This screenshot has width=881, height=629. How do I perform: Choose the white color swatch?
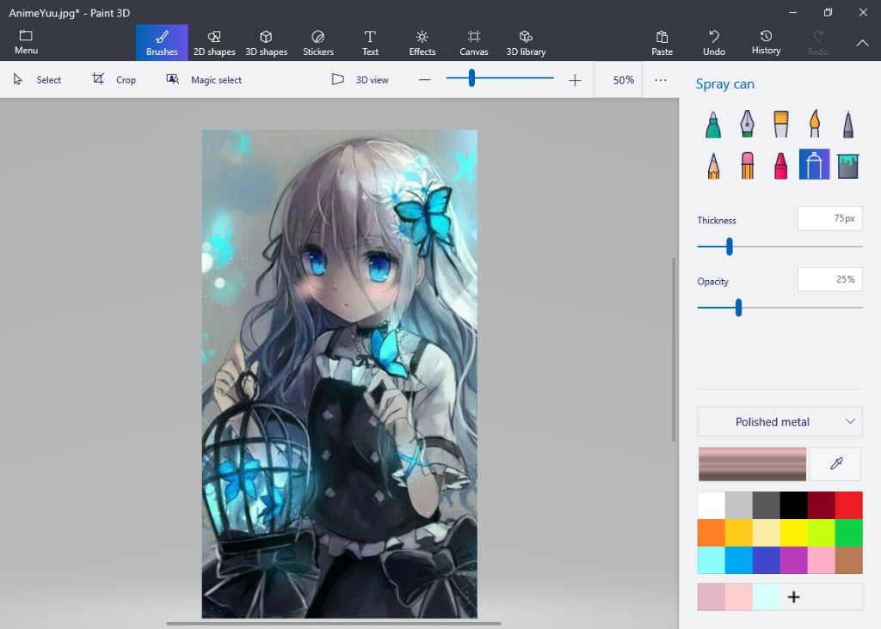712,505
